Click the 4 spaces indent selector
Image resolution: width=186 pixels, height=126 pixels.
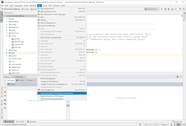coord(165,125)
